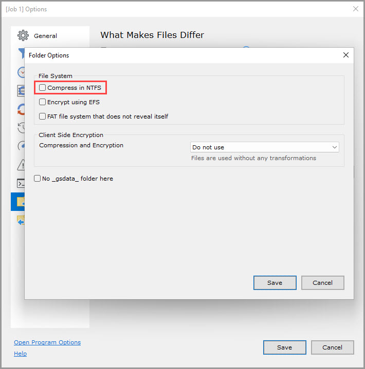
Task: Open the Open Program Options link
Action: [47, 342]
